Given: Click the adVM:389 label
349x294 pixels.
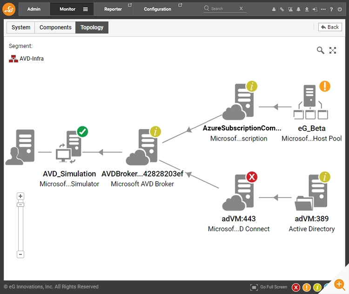Looking at the screenshot, I should [x=312, y=219].
